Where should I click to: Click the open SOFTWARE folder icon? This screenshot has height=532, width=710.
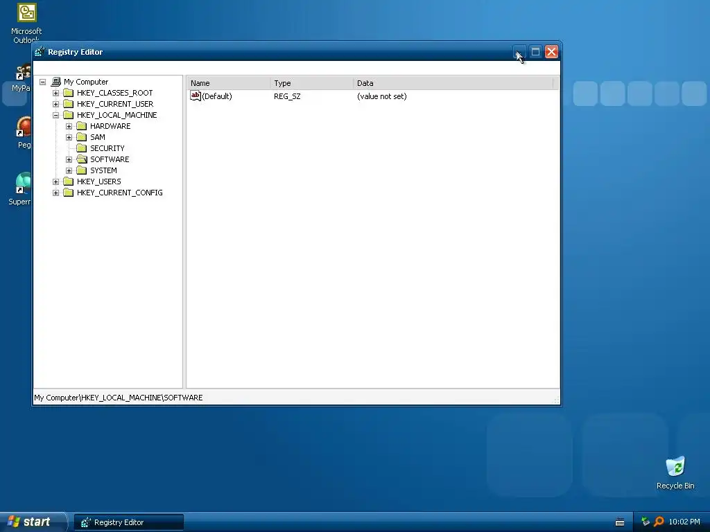tap(82, 159)
